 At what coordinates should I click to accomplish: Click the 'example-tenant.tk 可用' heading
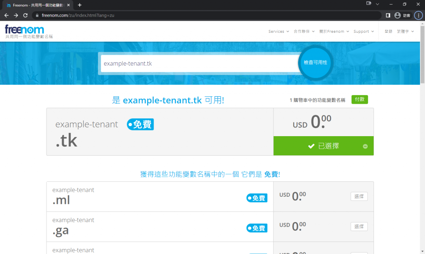tap(168, 100)
